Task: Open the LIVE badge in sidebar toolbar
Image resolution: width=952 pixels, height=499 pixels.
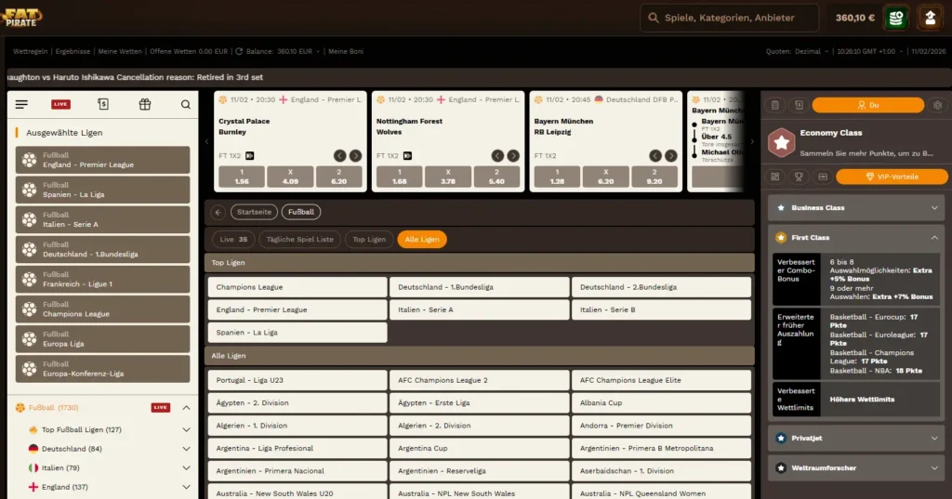Action: coord(60,104)
